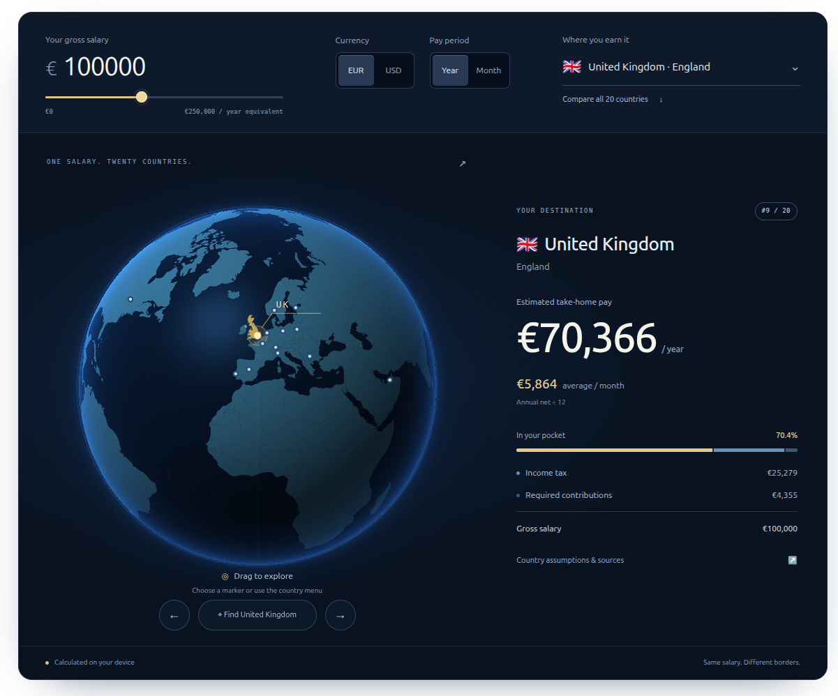
Task: Select the highlighted UK marker on the globe
Action: (257, 335)
